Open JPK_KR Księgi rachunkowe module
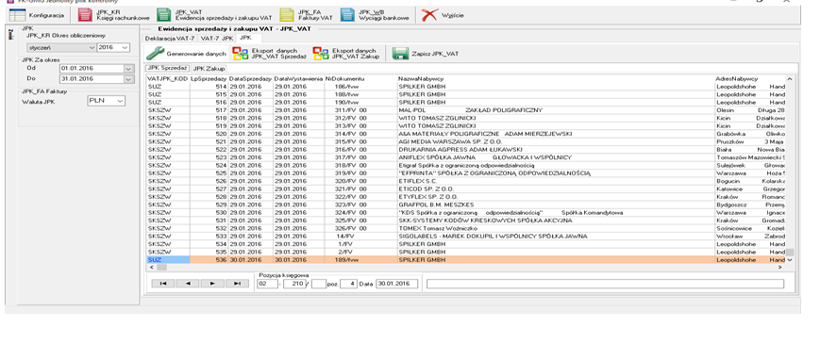Image resolution: width=820 pixels, height=344 pixels. pyautogui.click(x=113, y=15)
